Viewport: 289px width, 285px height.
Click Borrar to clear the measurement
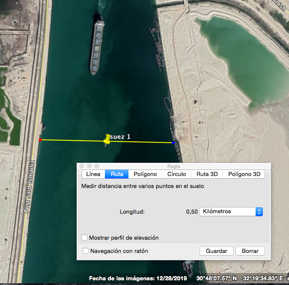point(250,251)
